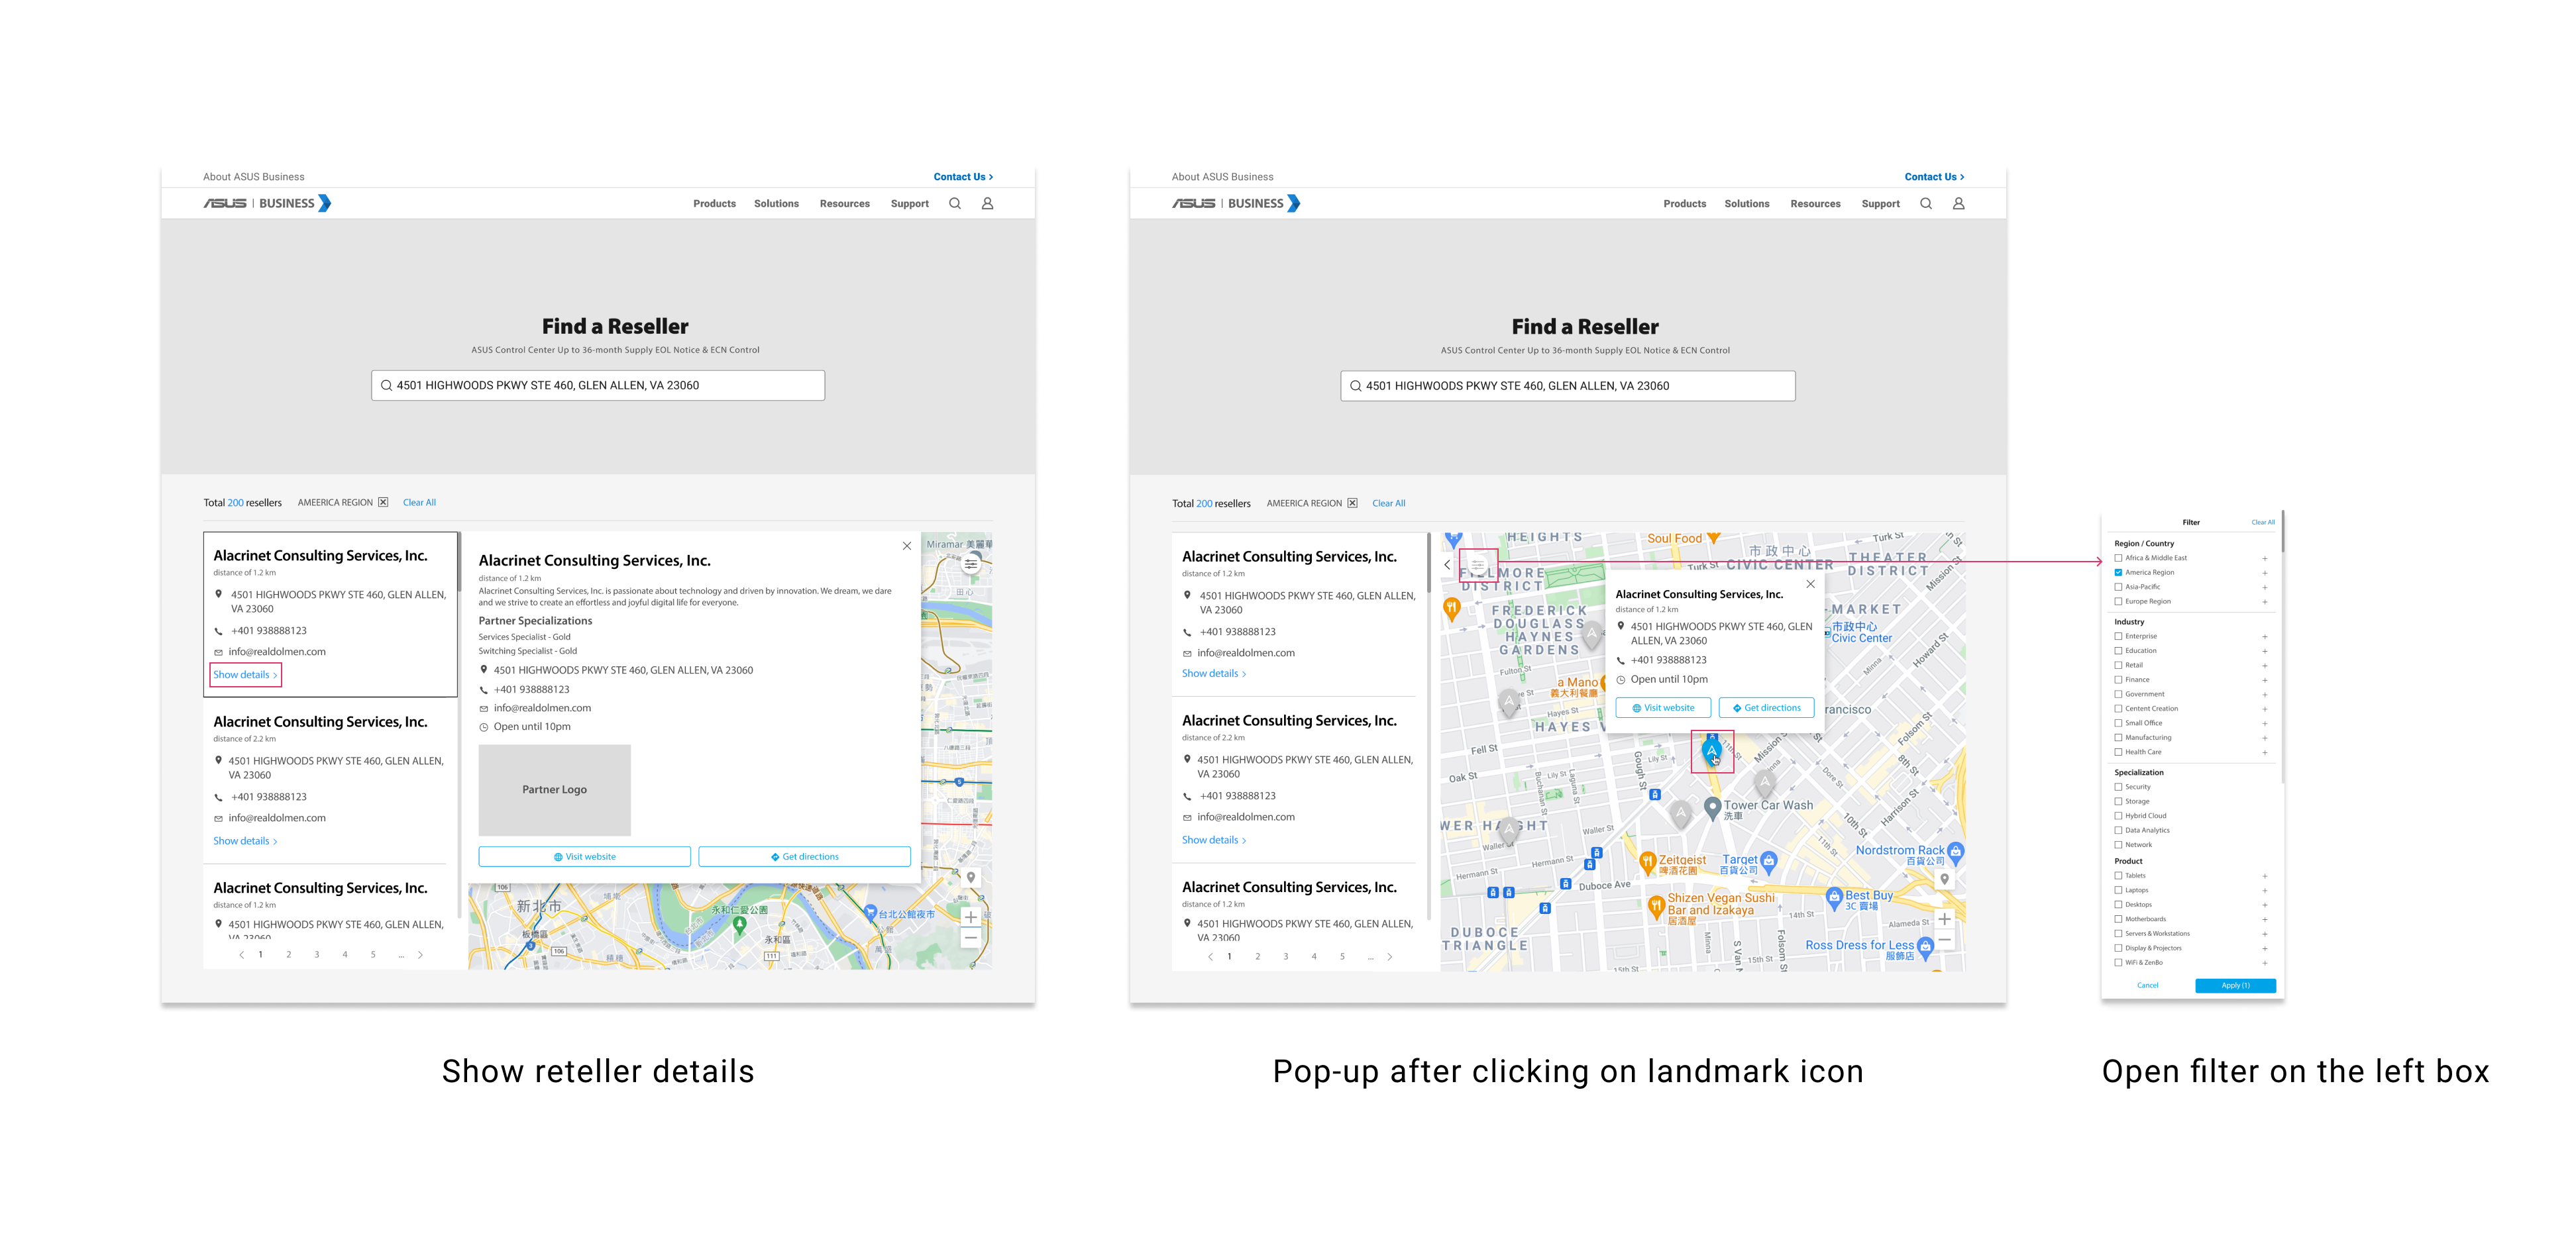Expand the Servers & Workstations plus sign
This screenshot has width=2576, height=1253.
(x=2264, y=933)
